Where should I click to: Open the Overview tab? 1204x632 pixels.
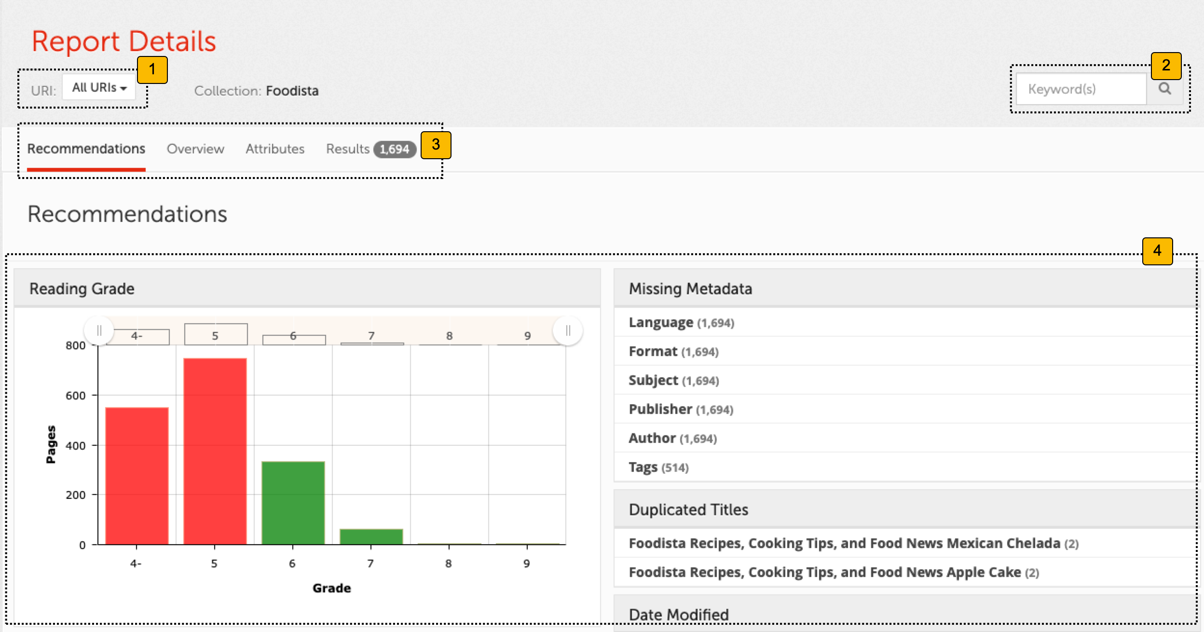point(195,149)
